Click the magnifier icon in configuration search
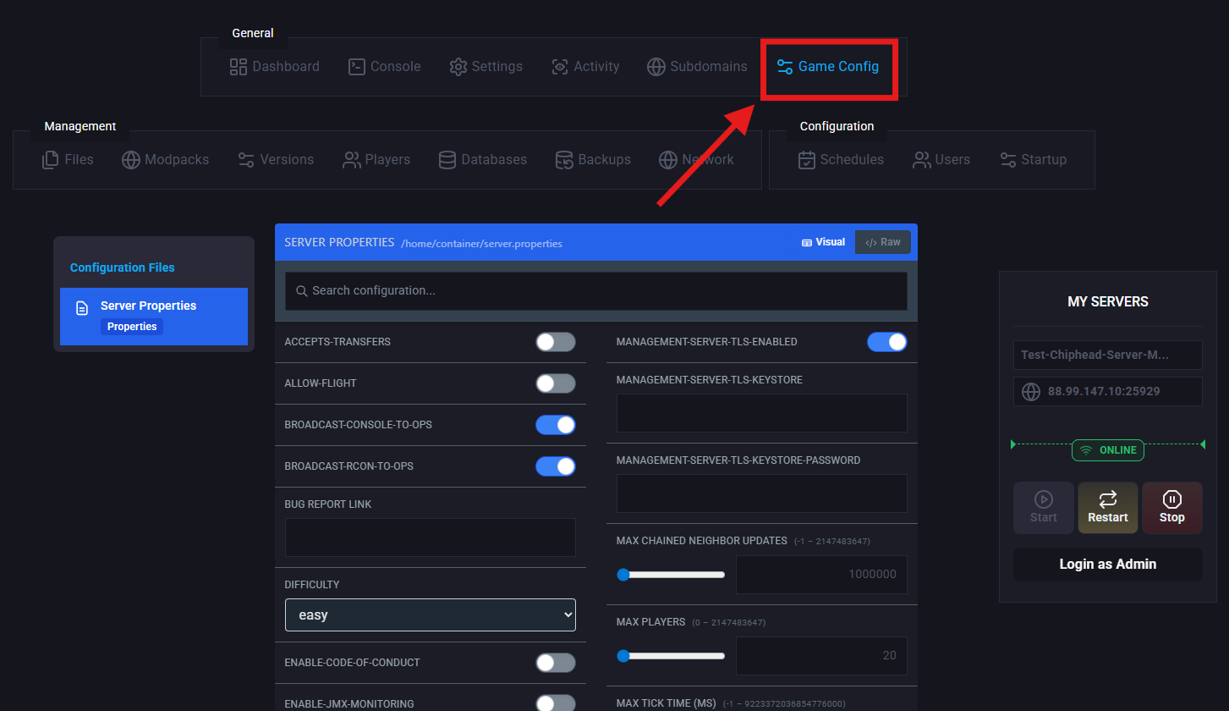This screenshot has width=1229, height=711. [301, 291]
